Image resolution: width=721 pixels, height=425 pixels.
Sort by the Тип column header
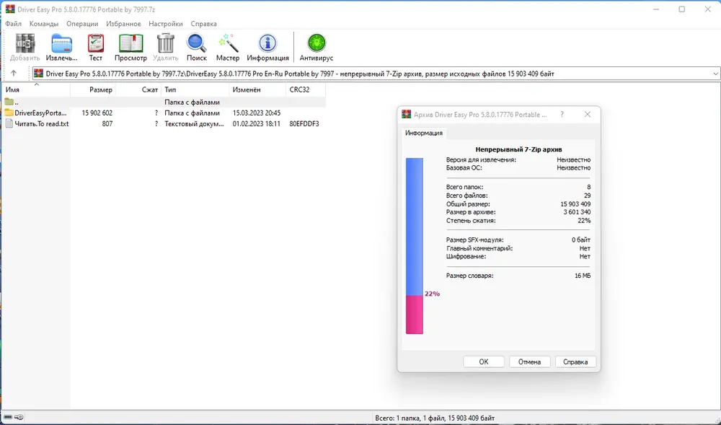coord(195,89)
